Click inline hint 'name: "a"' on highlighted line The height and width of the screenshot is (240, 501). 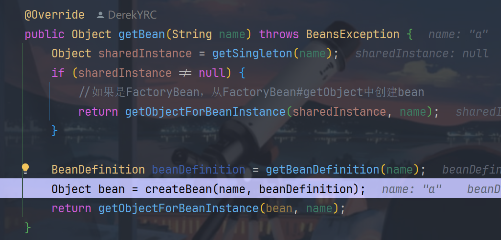tap(412, 189)
